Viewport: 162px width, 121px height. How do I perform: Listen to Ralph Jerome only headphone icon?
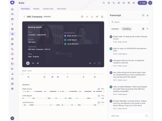click(x=99, y=89)
